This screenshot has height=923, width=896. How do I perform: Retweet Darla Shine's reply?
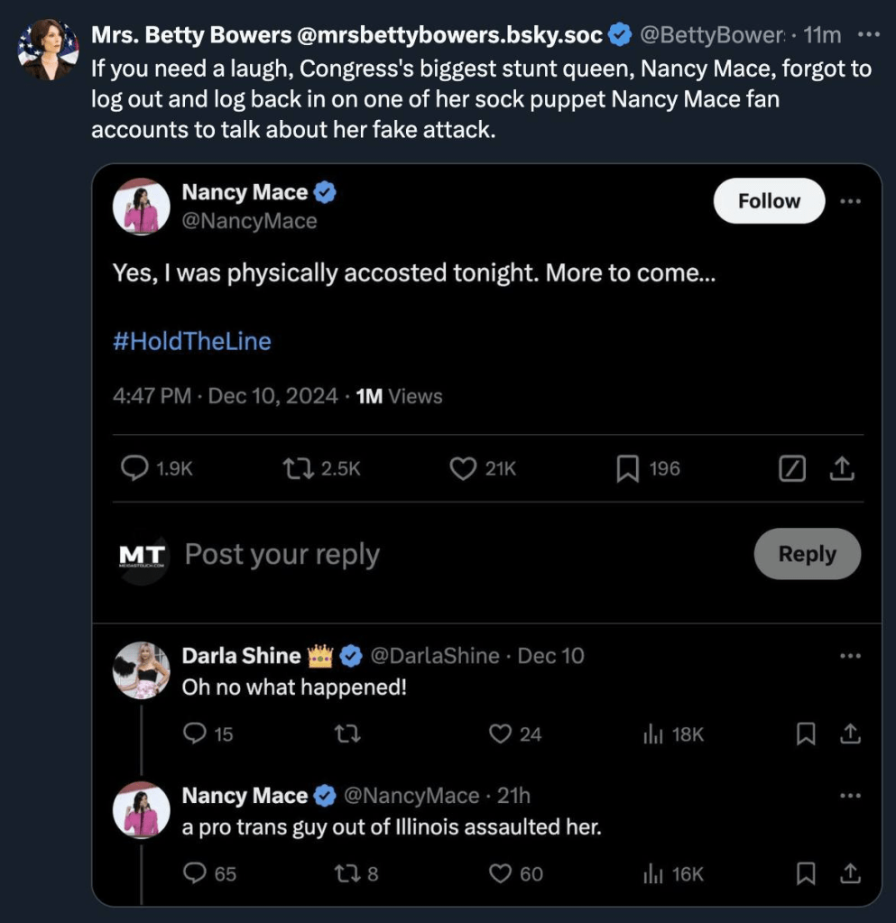[x=347, y=734]
